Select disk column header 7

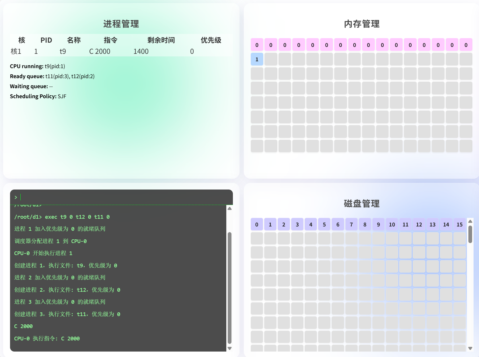(351, 224)
